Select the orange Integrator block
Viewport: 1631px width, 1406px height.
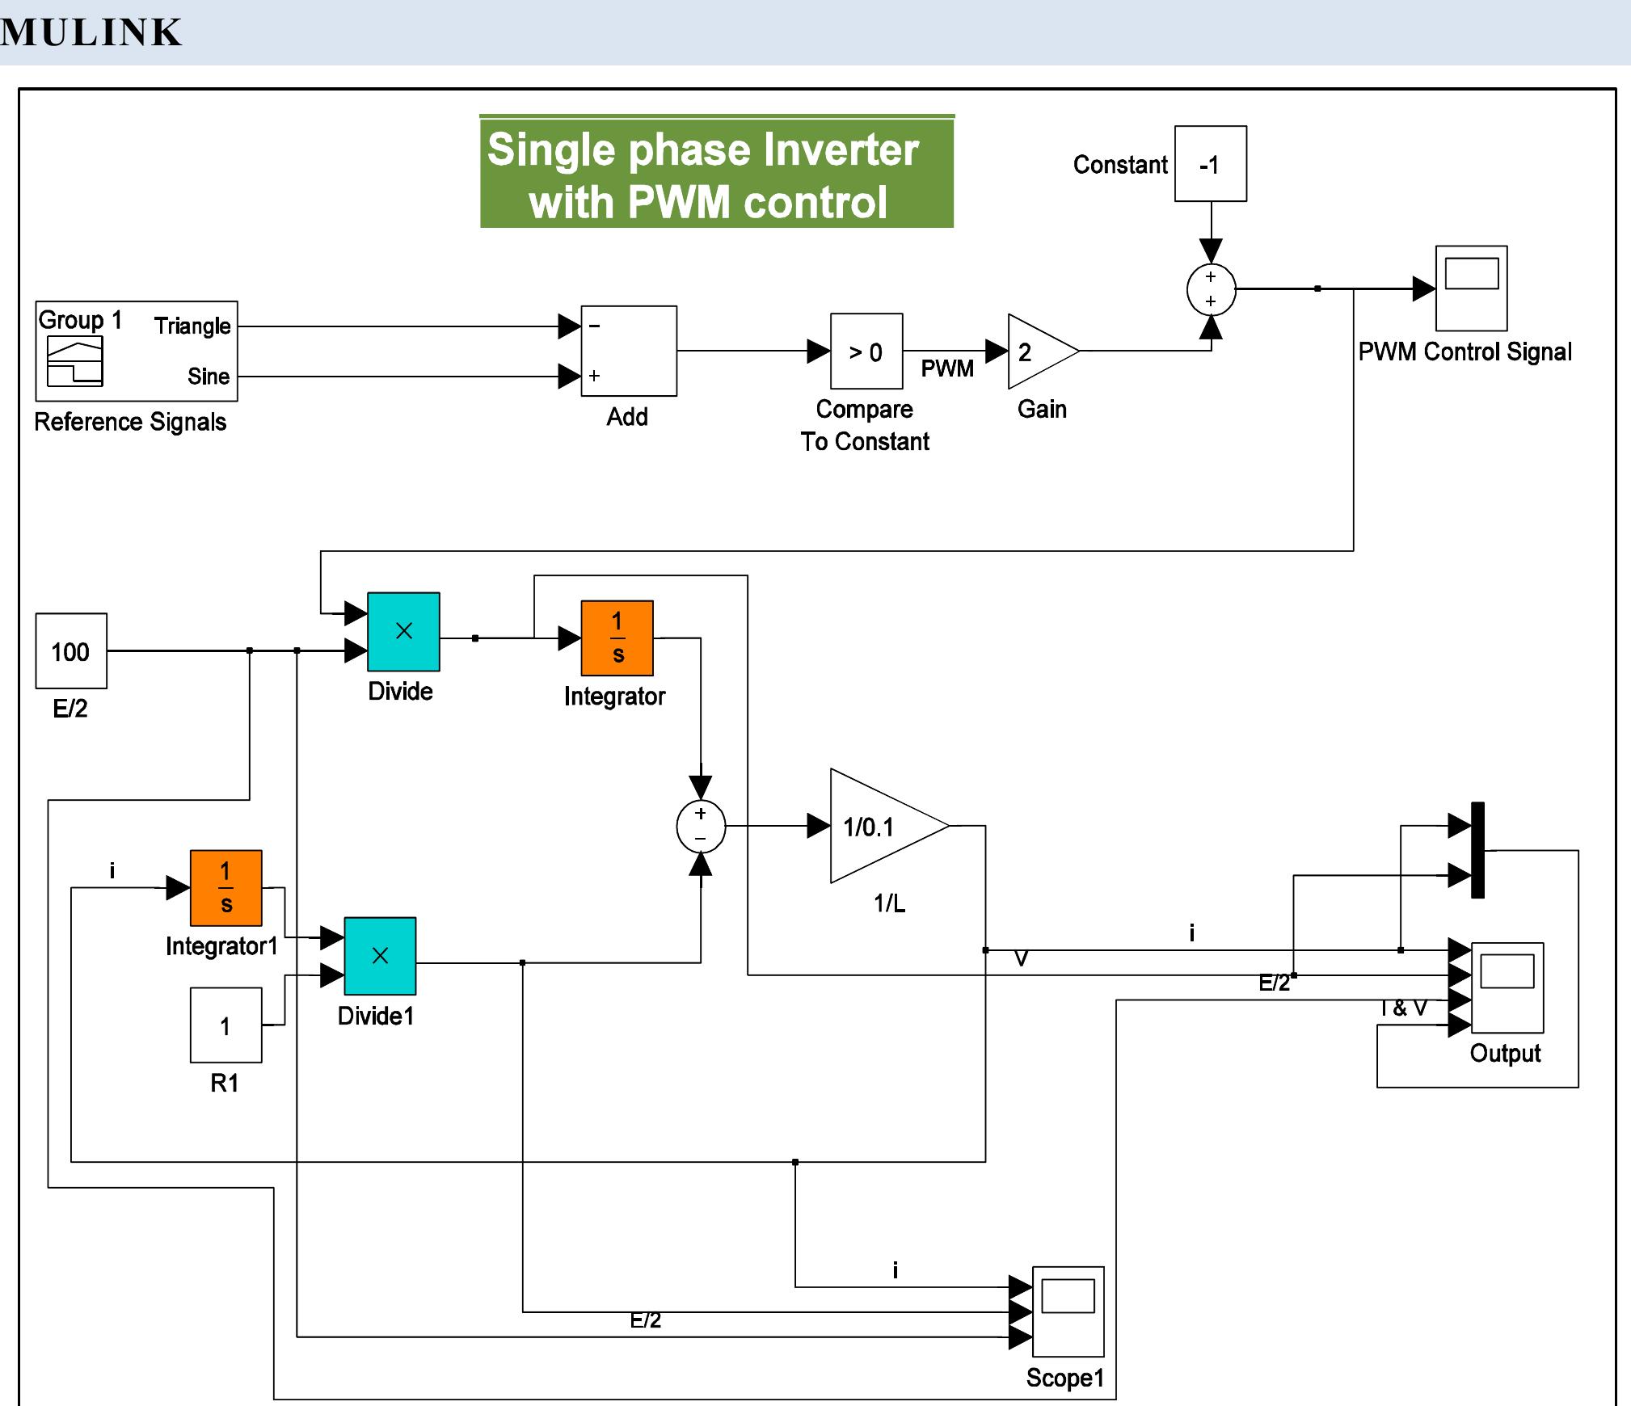617,638
